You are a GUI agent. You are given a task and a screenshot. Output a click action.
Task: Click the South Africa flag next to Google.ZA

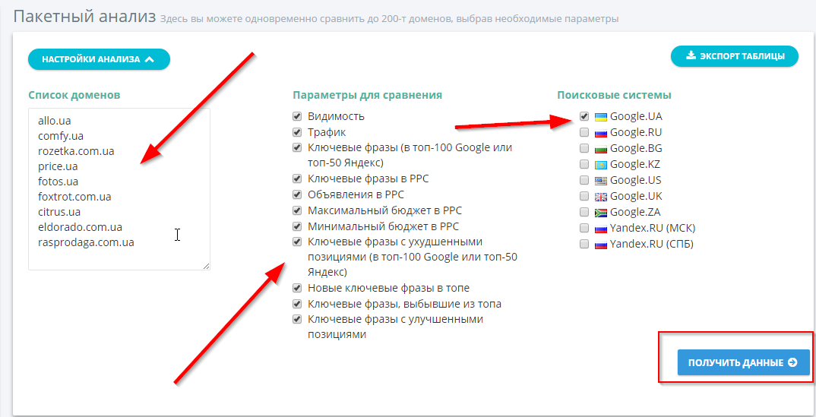(x=601, y=213)
